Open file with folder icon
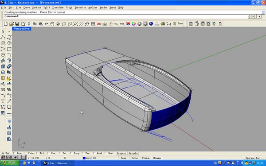266x166 pixels. click(12, 24)
